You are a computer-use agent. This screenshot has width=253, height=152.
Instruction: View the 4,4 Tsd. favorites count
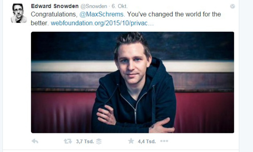coord(147,142)
